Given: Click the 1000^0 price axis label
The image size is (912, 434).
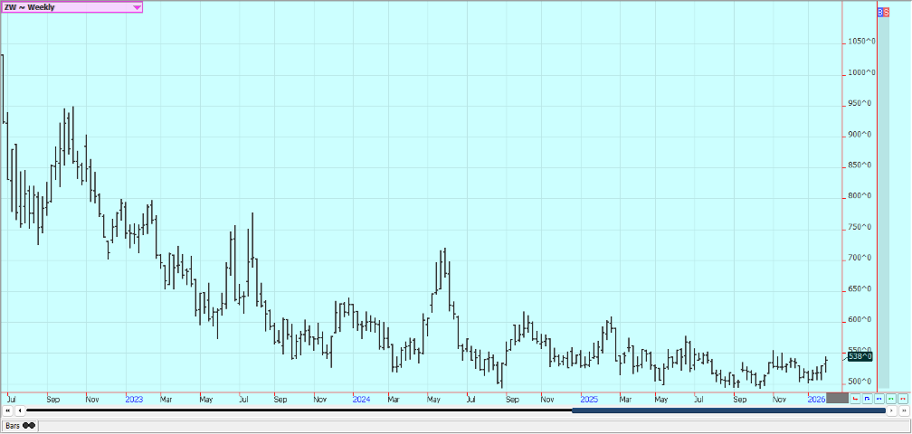Looking at the screenshot, I should 860,73.
